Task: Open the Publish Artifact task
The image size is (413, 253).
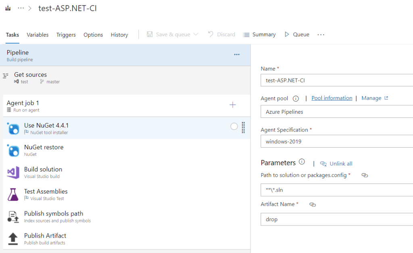Action: [x=126, y=239]
